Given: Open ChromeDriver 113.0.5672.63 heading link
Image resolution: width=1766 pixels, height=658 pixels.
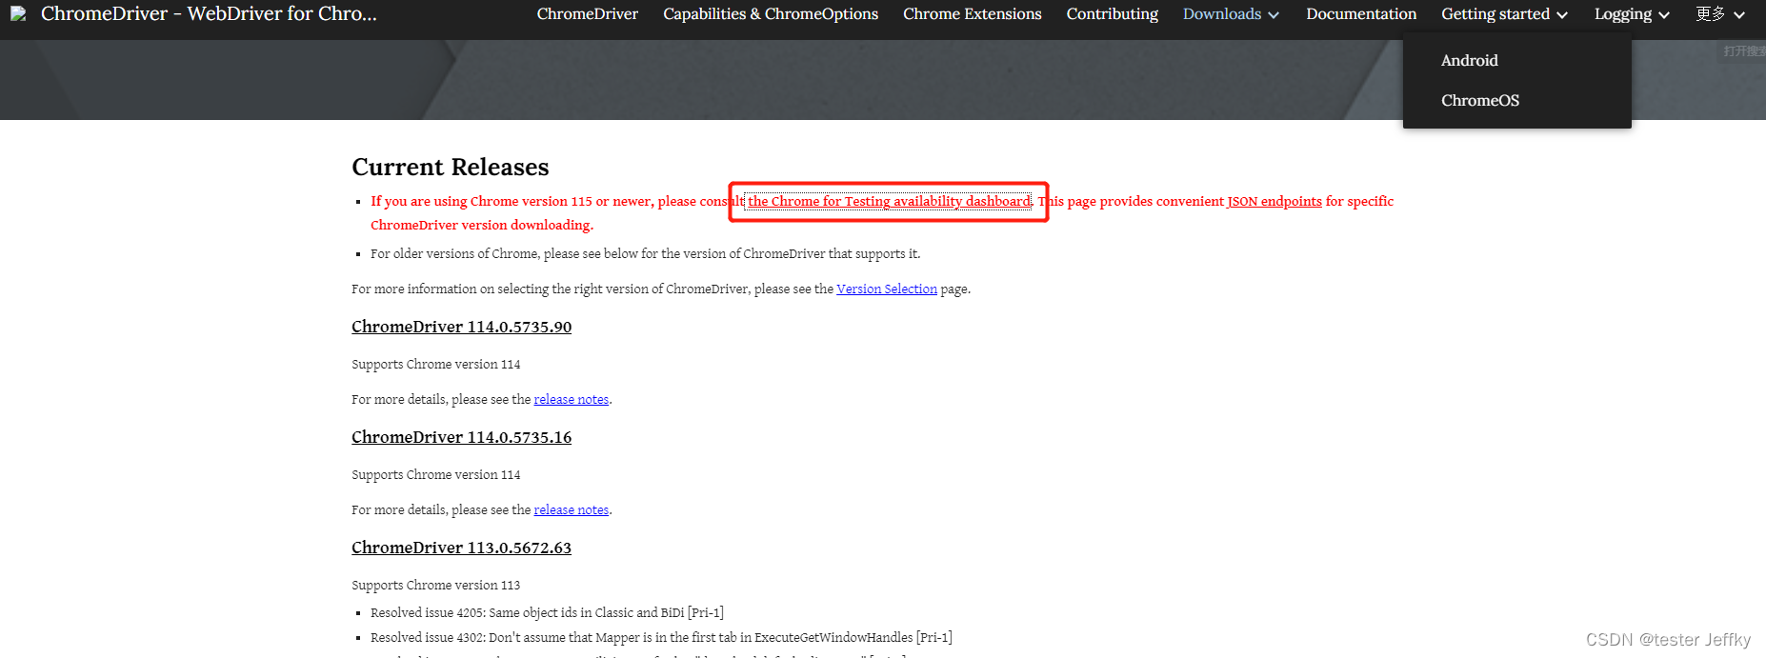Looking at the screenshot, I should [x=461, y=548].
